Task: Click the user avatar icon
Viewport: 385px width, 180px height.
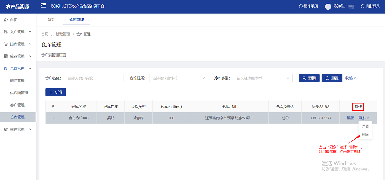Action: pos(328,6)
